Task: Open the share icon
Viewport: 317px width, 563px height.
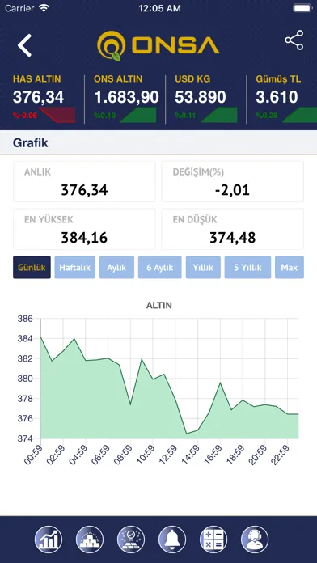Action: coord(294,40)
